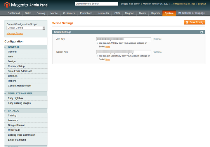Click the Manage Stores link
This screenshot has height=147, width=210.
(x=15, y=33)
